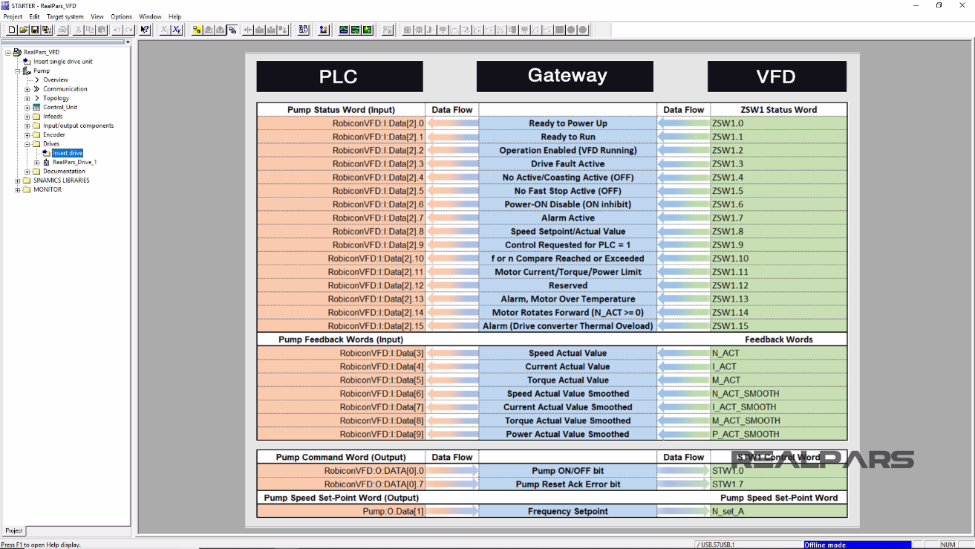Screen dimensions: 975x549
Task: Collapse the Pump drive unit node
Action: pyautogui.click(x=18, y=71)
